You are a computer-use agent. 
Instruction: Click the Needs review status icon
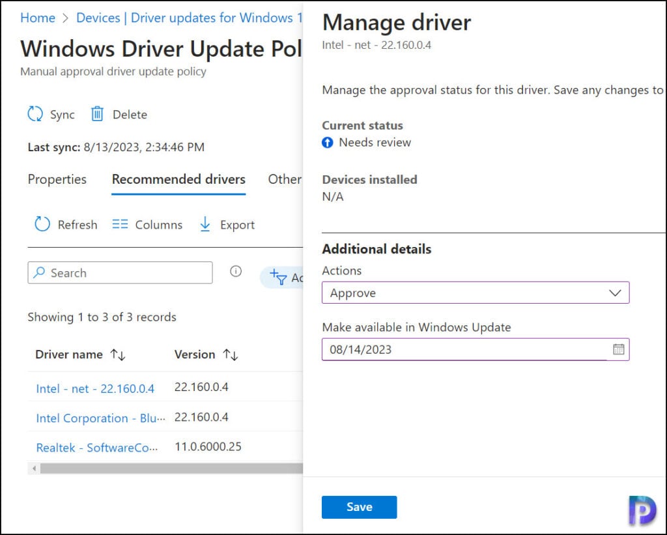pos(328,143)
